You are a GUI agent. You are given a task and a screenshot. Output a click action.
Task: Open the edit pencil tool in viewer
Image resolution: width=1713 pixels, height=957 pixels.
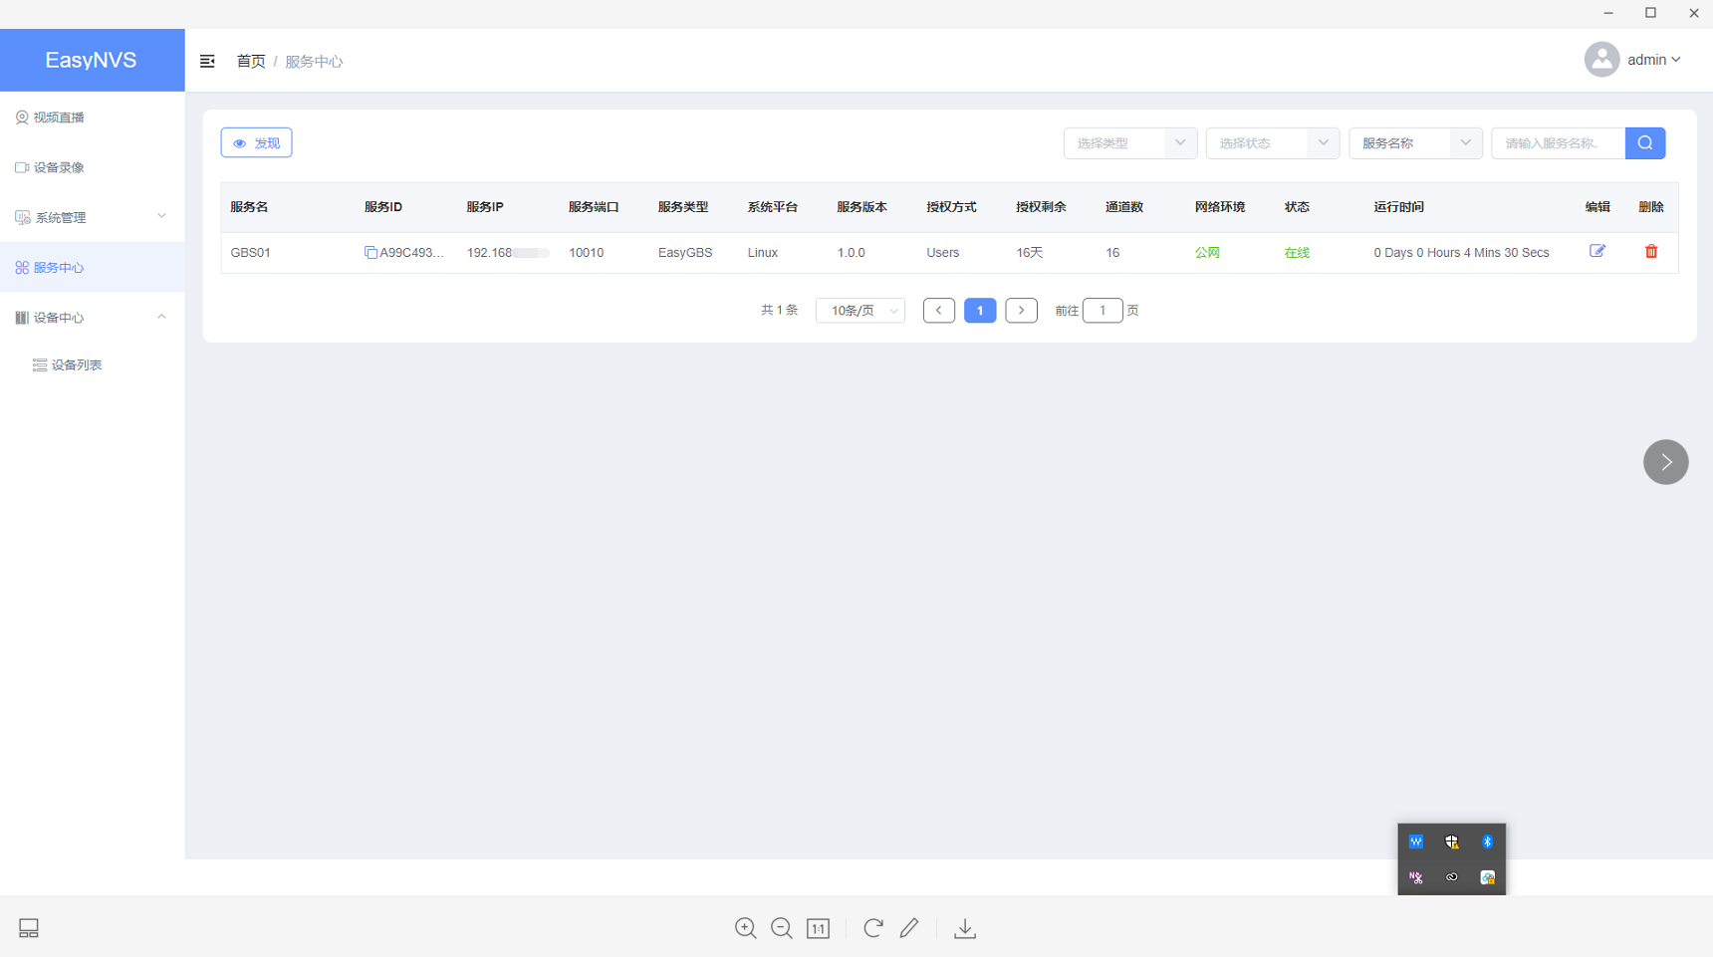[909, 928]
